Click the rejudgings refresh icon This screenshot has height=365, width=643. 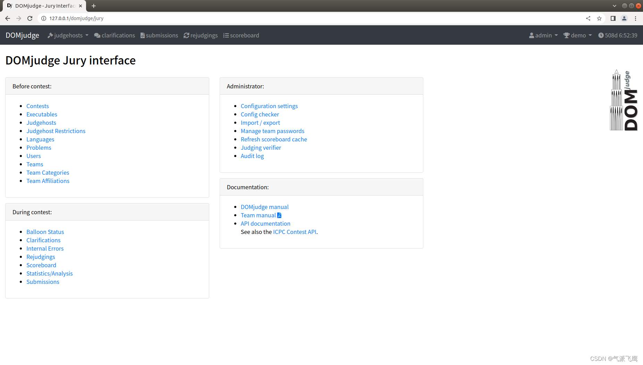coord(186,35)
